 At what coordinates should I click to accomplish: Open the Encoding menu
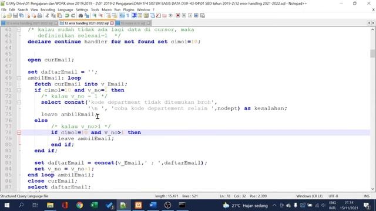pos(48,9)
